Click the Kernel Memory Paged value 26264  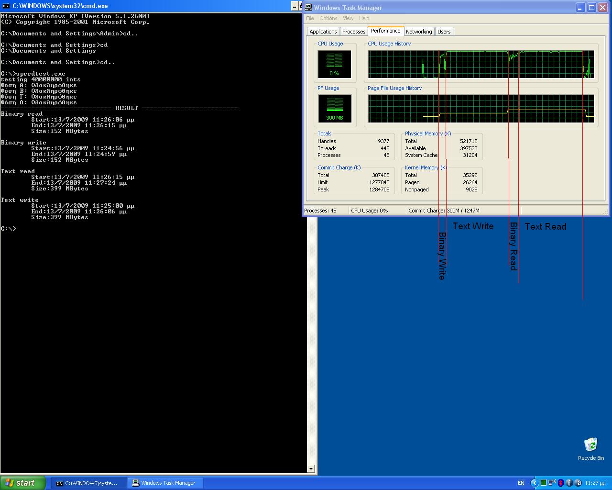point(470,182)
